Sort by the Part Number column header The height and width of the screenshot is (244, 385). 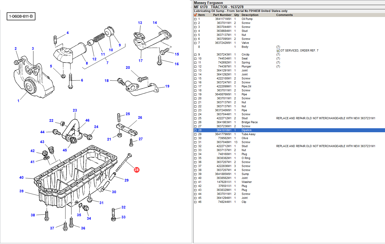[222, 15]
